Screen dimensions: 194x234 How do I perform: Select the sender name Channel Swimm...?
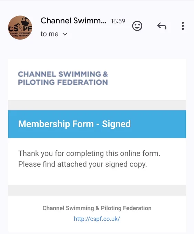coord(73,21)
